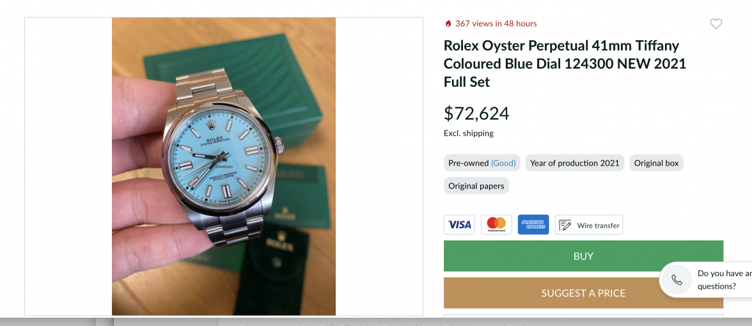Click the green BUY button
The width and height of the screenshot is (752, 326).
coord(583,256)
